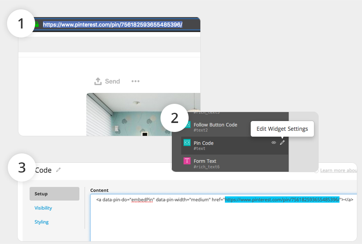Click the Follow Button Code widget icon
This screenshot has width=362, height=244.
tap(187, 125)
